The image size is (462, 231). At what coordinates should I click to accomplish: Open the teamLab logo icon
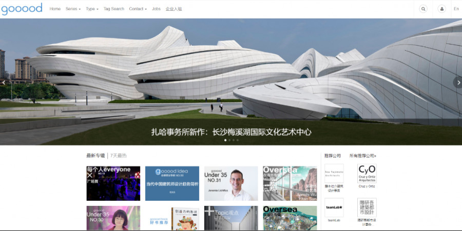coord(334,207)
